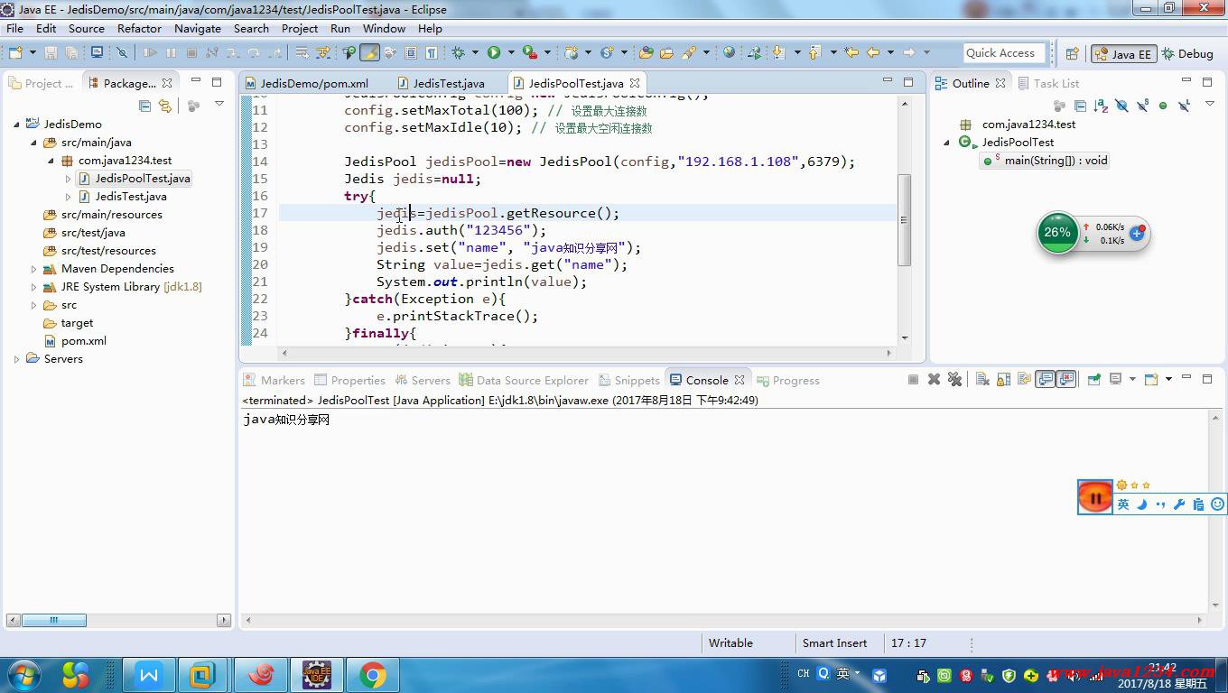This screenshot has width=1228, height=693.
Task: Open the Display Selected Console dropdown
Action: (1132, 379)
